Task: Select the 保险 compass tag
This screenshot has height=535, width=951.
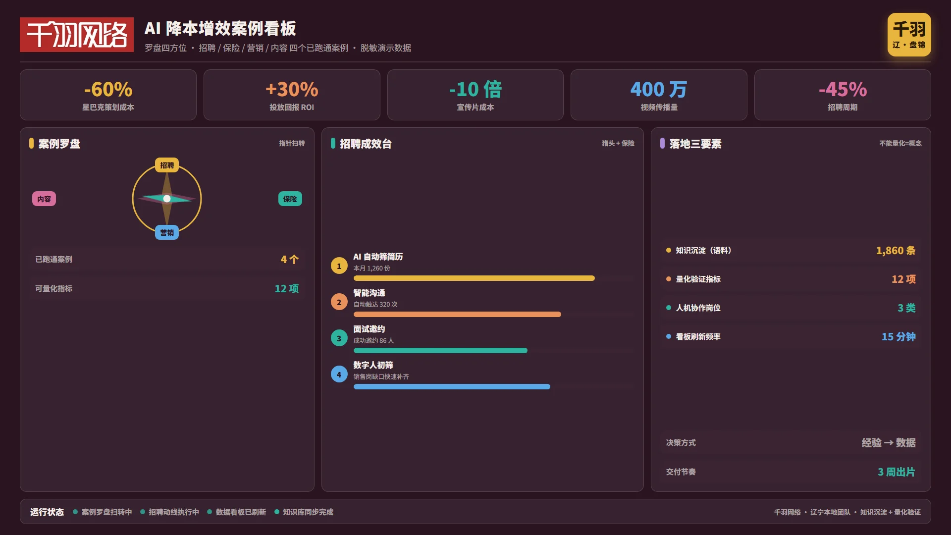Action: tap(290, 199)
